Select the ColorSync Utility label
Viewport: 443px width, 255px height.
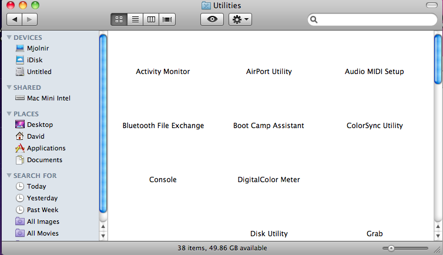coord(375,125)
